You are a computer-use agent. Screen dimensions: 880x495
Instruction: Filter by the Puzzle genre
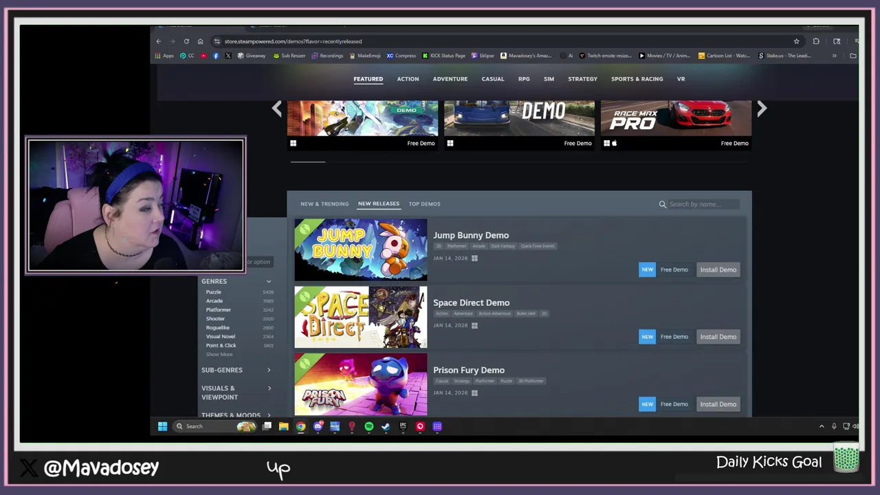pyautogui.click(x=214, y=292)
